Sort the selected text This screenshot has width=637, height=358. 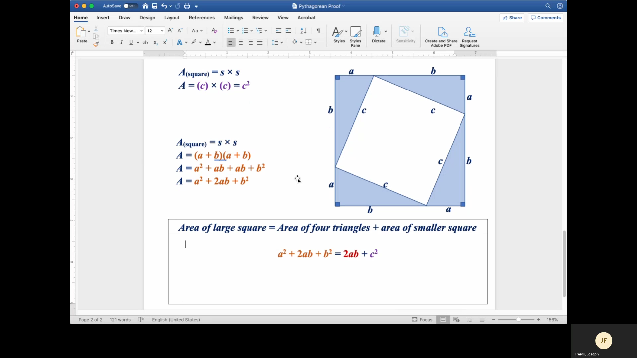point(303,30)
